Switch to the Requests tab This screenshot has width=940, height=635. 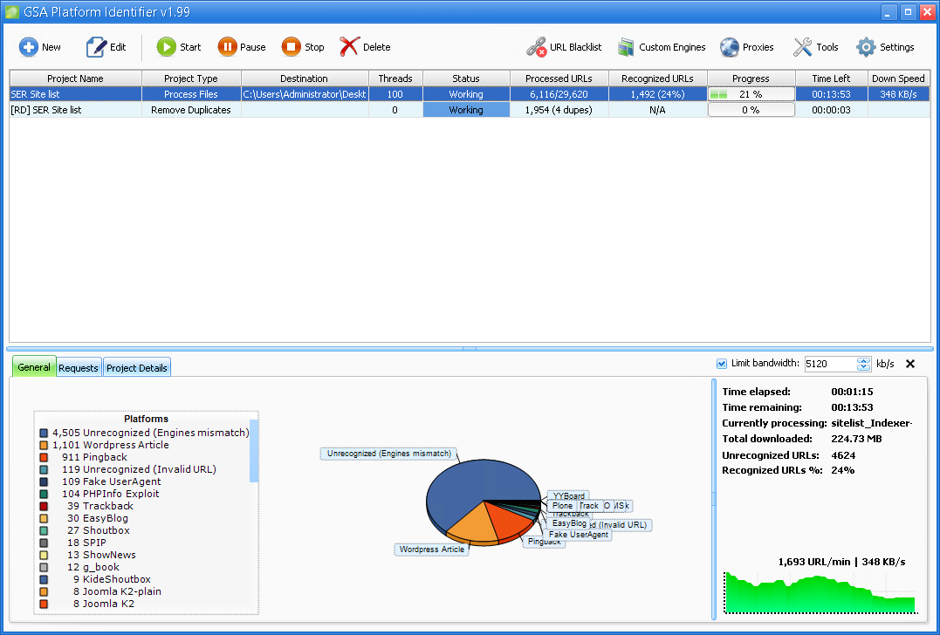tap(79, 368)
